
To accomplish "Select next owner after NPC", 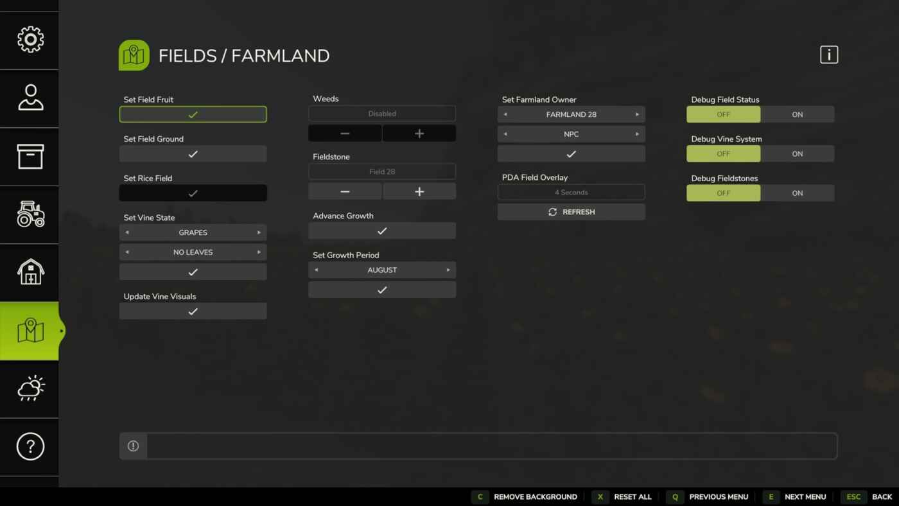I will coord(637,134).
